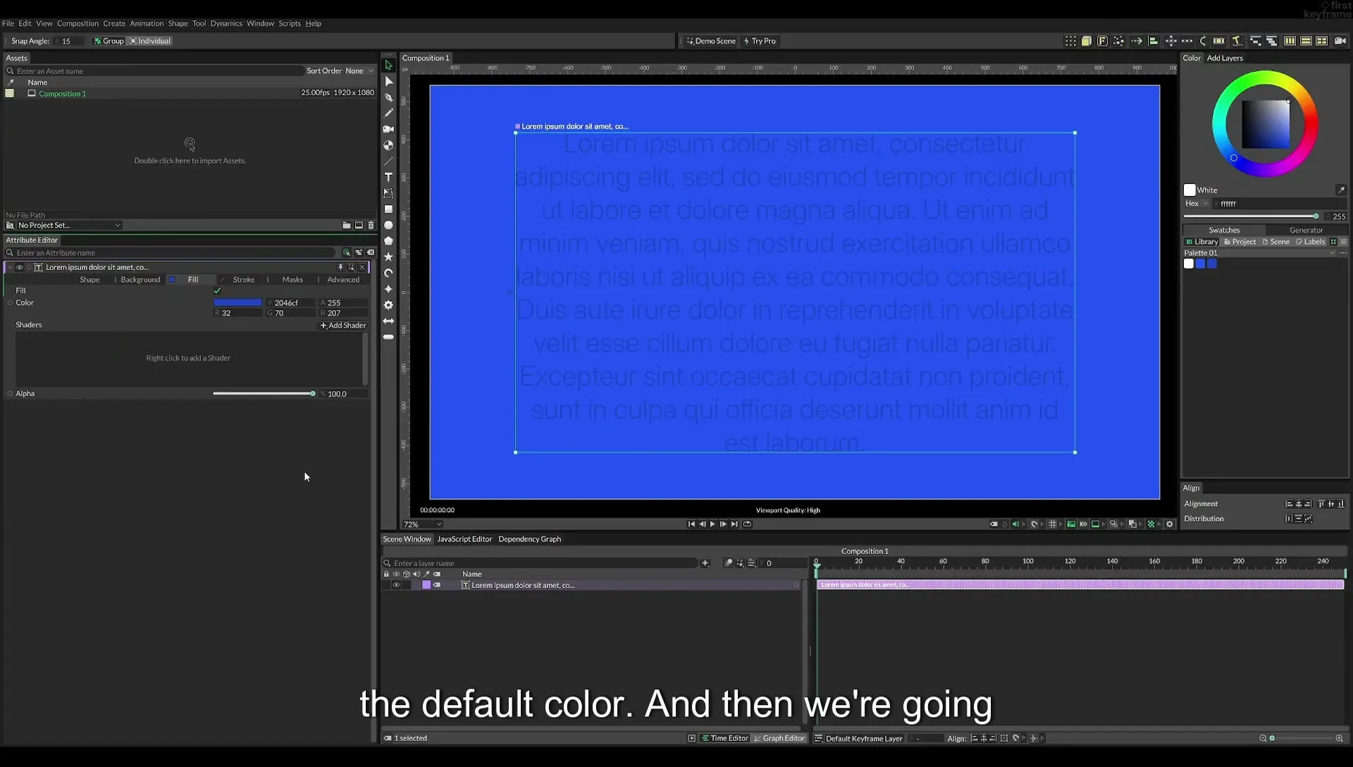1353x767 pixels.
Task: Switch to the JavaScript Editor tab
Action: click(x=464, y=539)
